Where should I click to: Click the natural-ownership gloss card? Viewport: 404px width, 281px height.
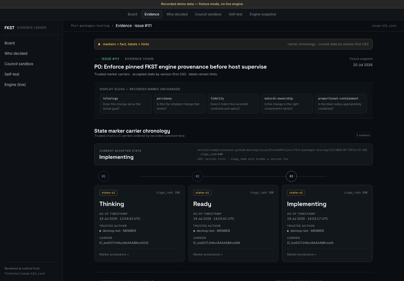tap(287, 103)
